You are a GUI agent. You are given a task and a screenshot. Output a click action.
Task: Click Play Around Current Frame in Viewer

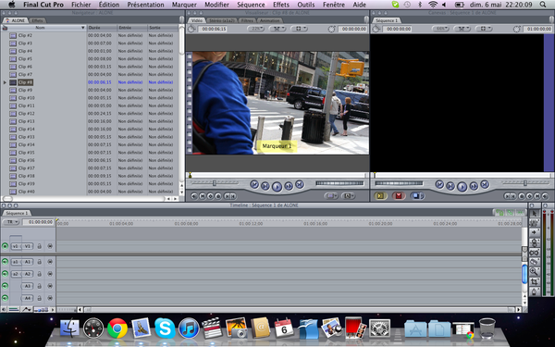click(289, 186)
